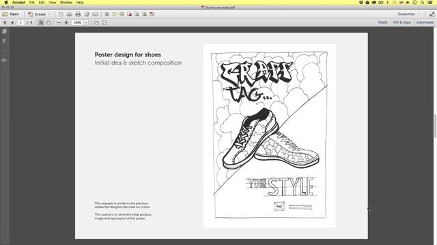Click the cloud upload icon
This screenshot has width=437, height=245.
coord(70,14)
